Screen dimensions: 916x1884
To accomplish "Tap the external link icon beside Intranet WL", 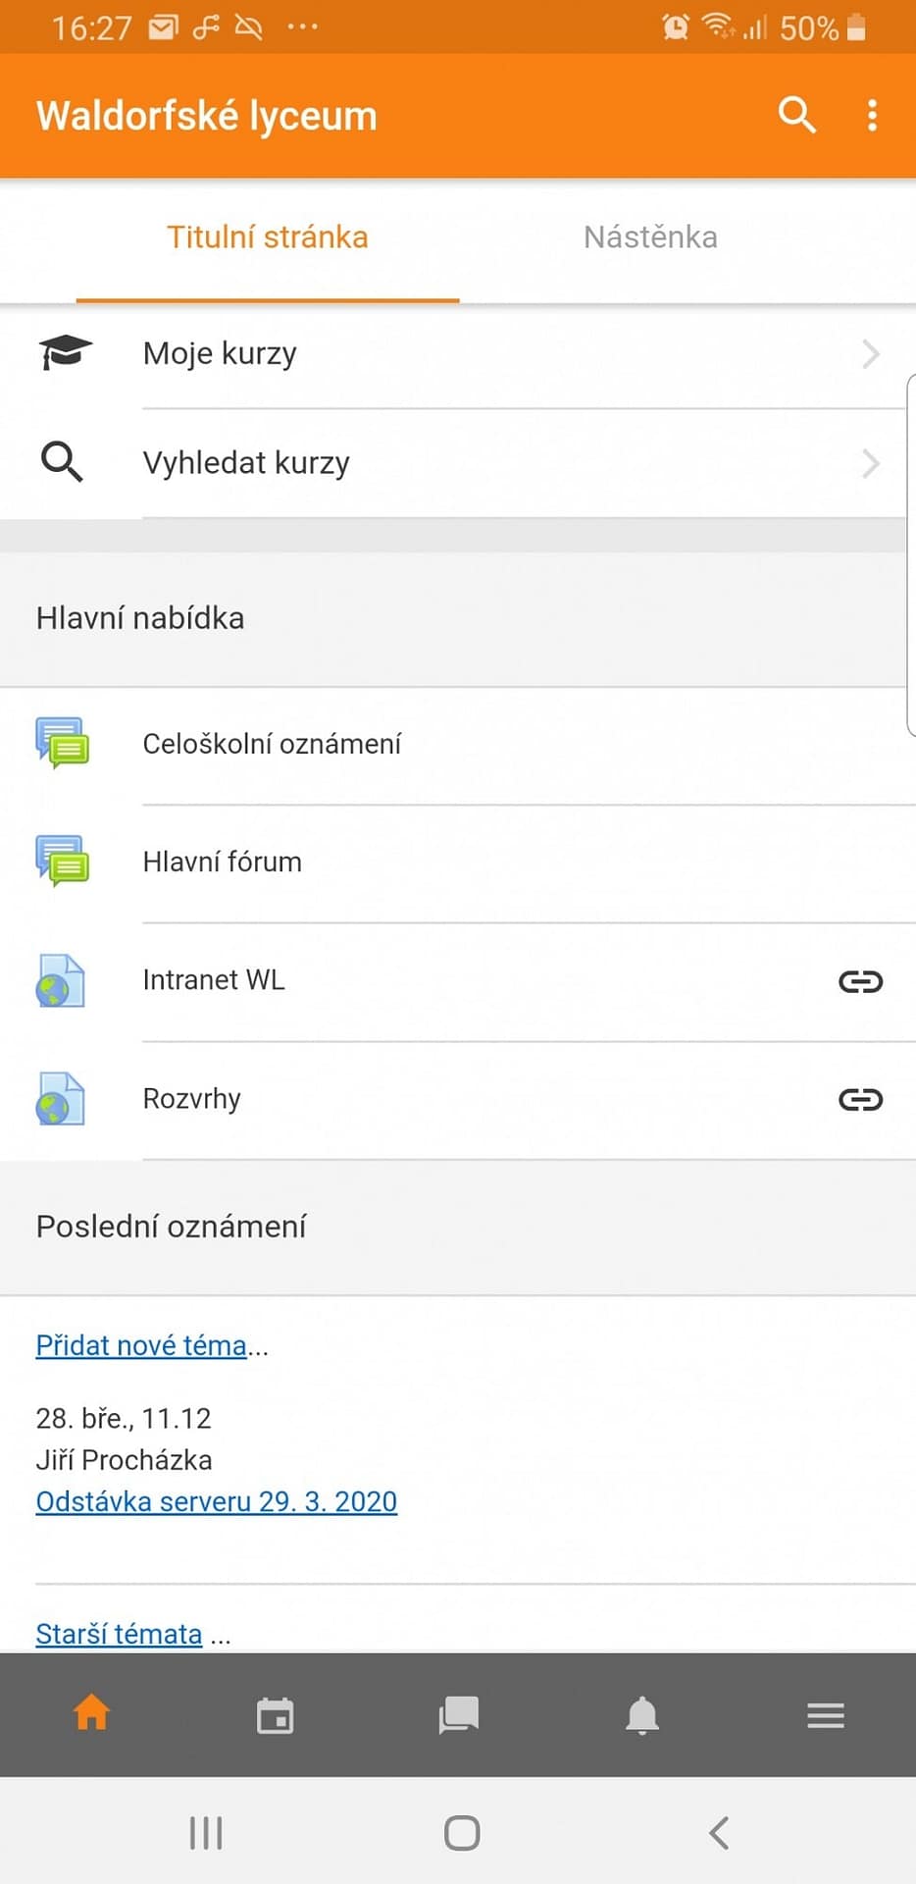I will (x=860, y=981).
